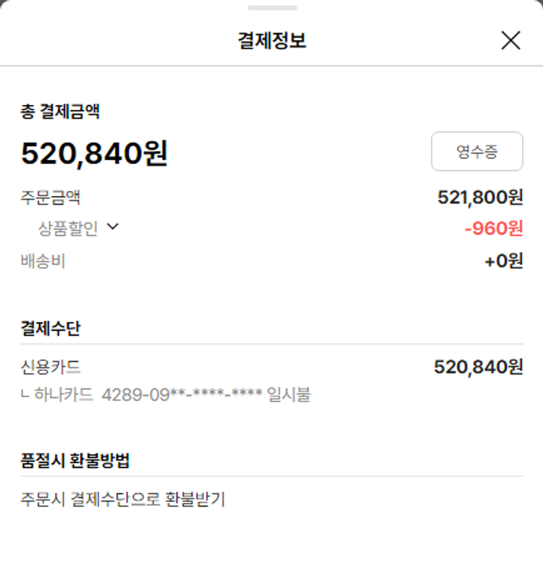The image size is (543, 586).
Task: Click the 하나카드 masked card number
Action: point(181,395)
